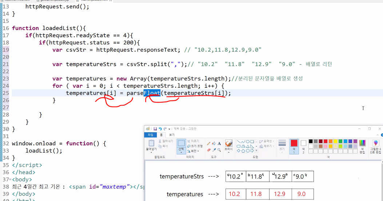Choose the right arrow shape
This screenshot has width=383, height=201.
[252, 151]
